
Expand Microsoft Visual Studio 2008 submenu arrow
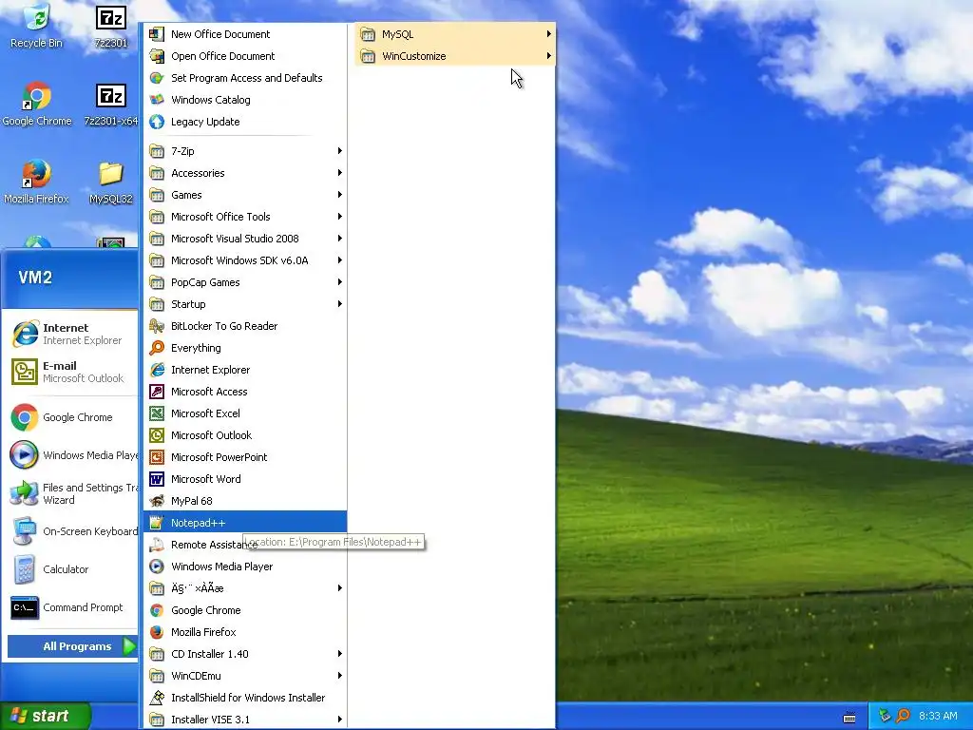pyautogui.click(x=339, y=239)
